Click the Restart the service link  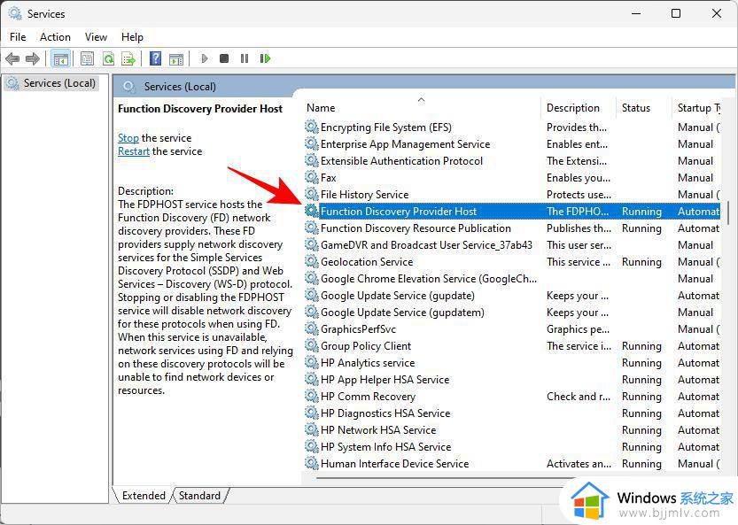[134, 151]
